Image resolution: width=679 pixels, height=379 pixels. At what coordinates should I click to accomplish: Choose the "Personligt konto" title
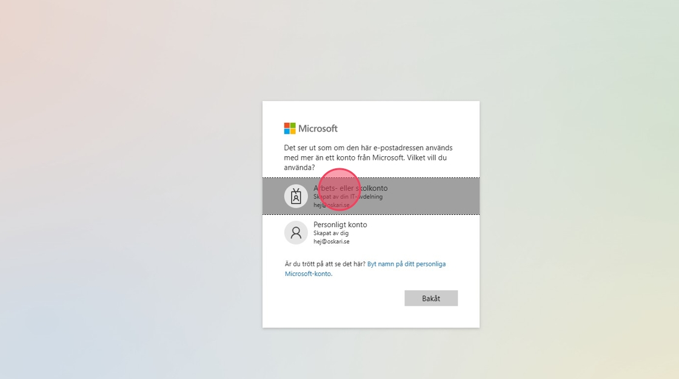[340, 225]
